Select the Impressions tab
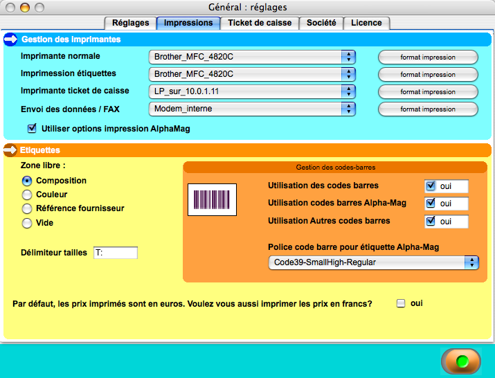The image size is (495, 378). 188,23
